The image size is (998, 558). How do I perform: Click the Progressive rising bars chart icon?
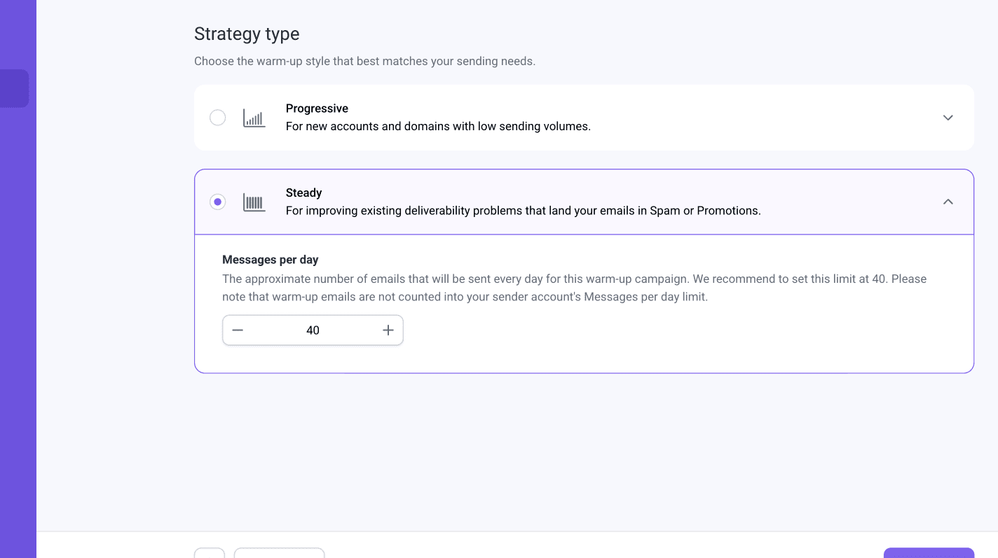(x=254, y=118)
